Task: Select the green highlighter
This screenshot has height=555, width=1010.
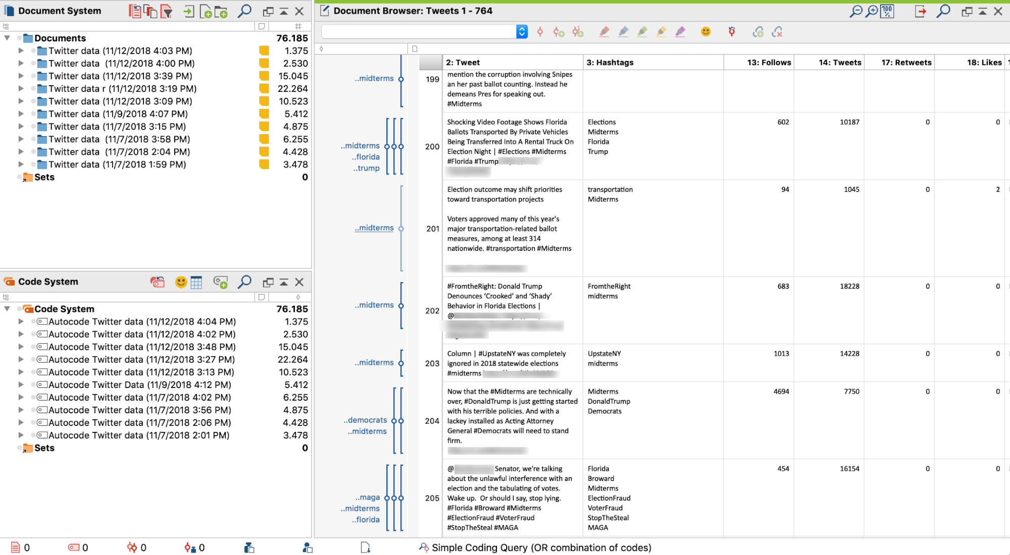Action: pos(642,32)
